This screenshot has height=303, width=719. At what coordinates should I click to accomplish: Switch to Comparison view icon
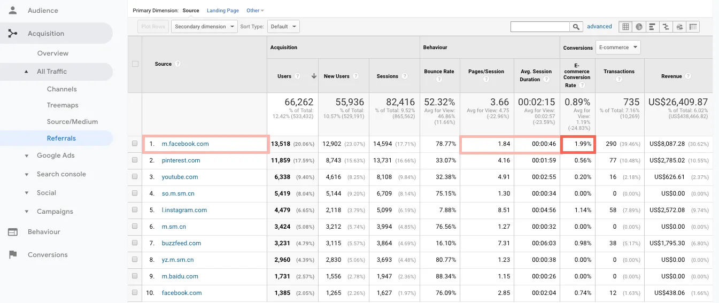pyautogui.click(x=666, y=27)
